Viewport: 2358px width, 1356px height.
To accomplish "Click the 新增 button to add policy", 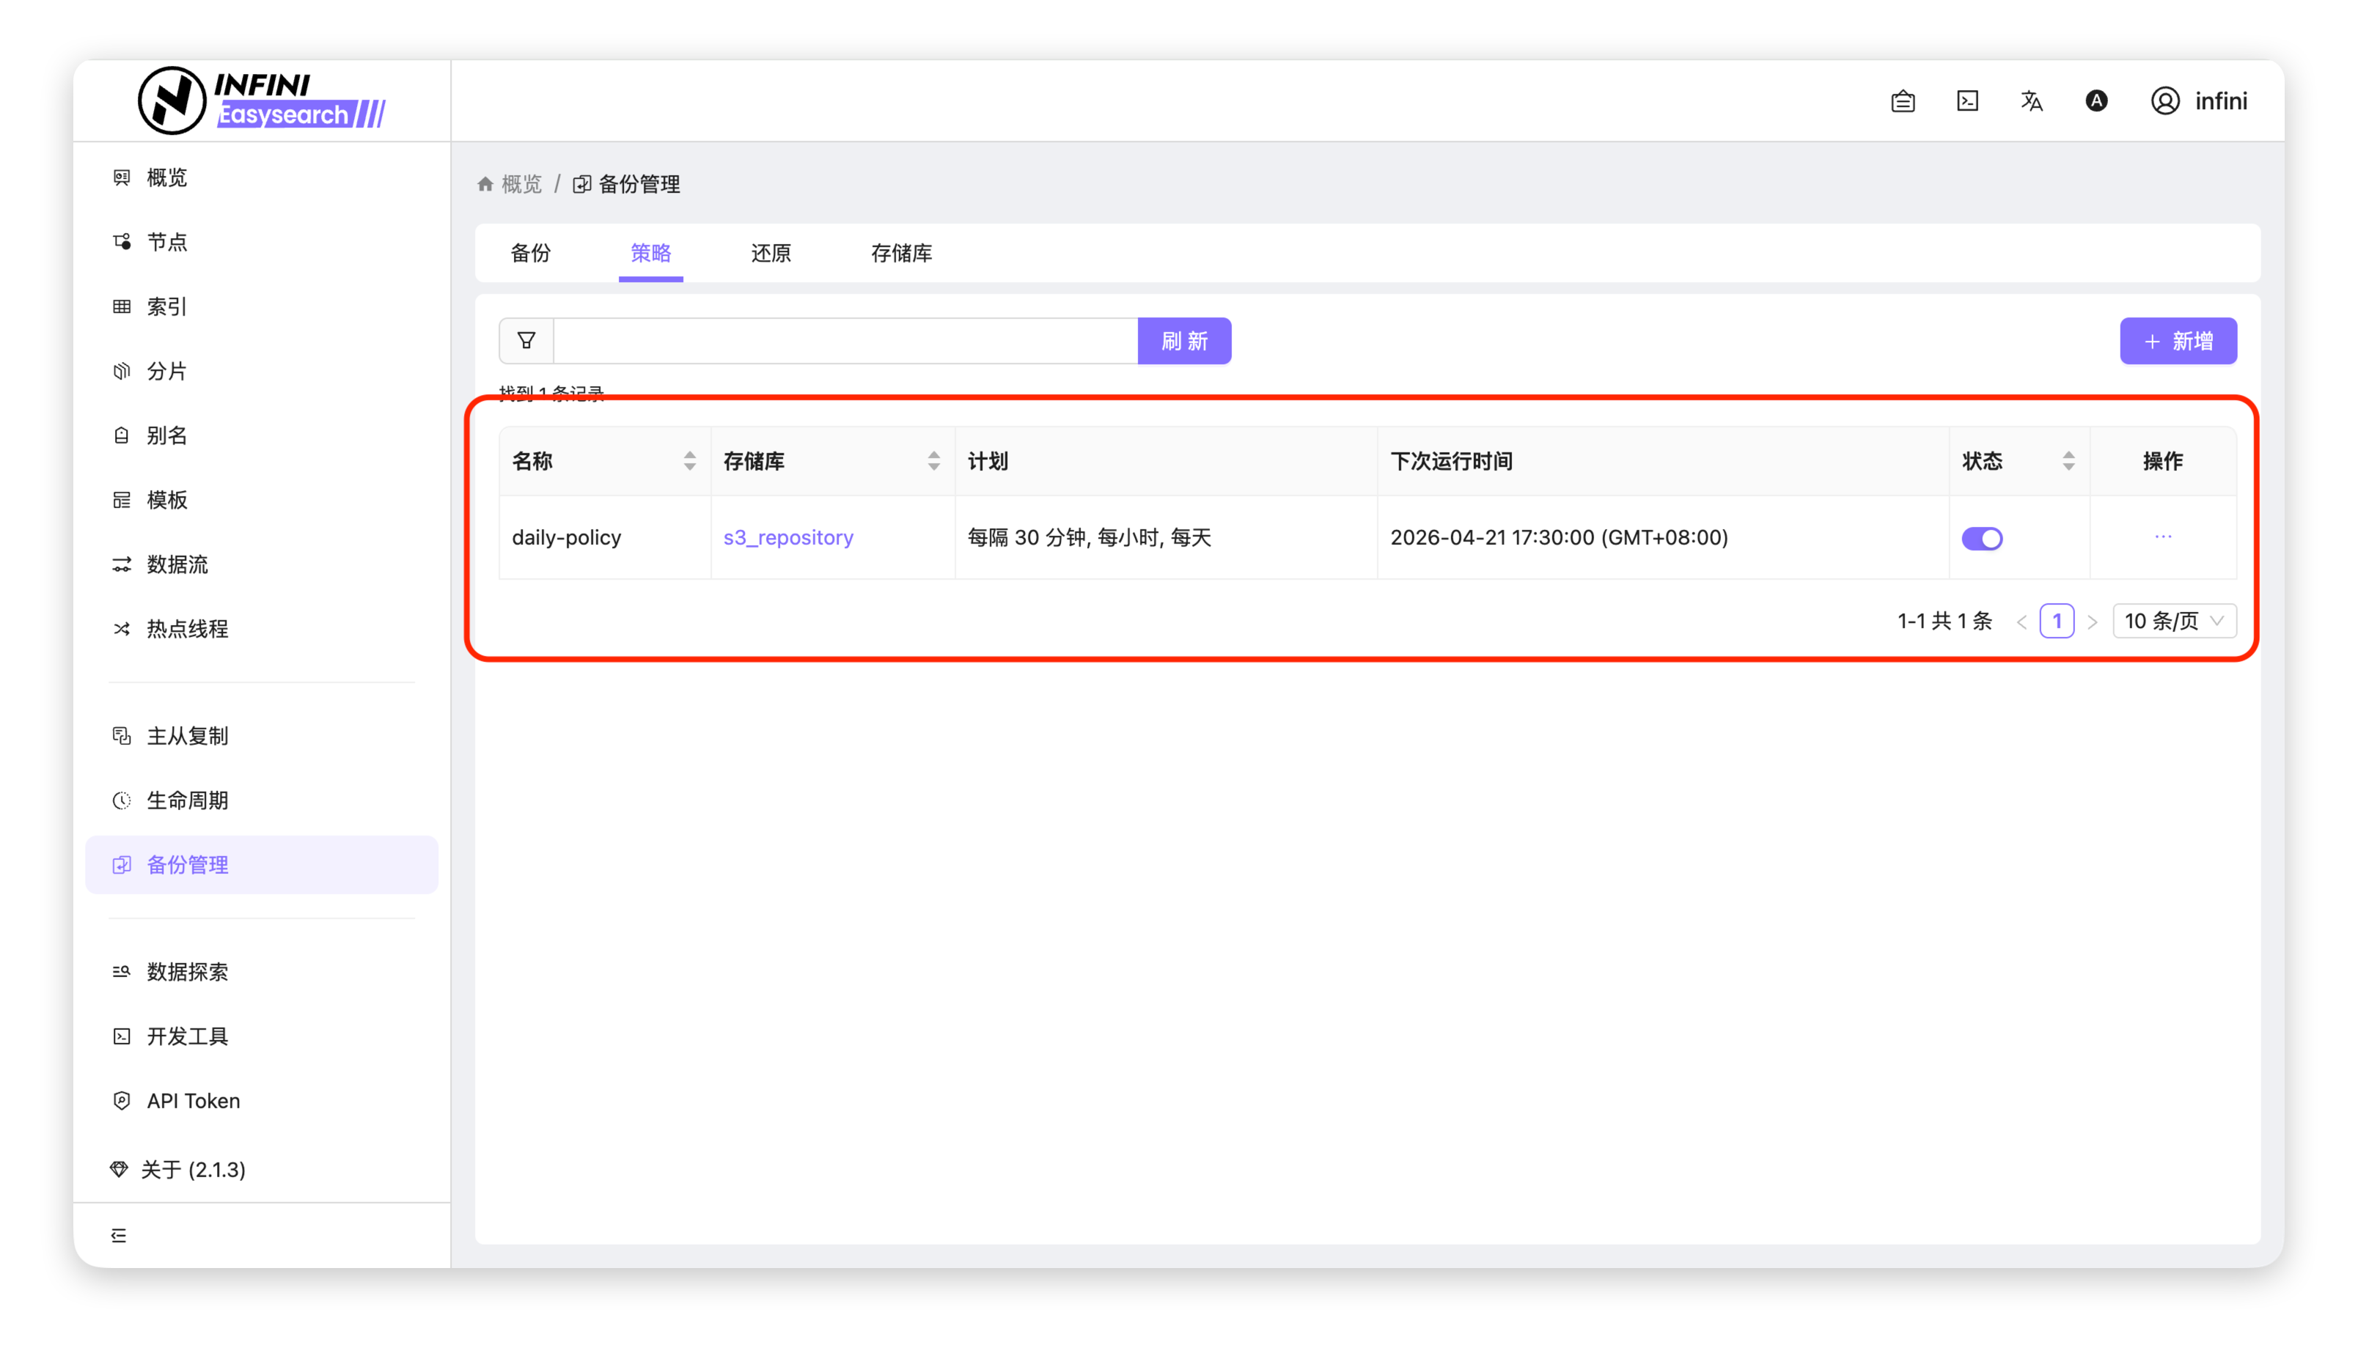I will tap(2177, 341).
